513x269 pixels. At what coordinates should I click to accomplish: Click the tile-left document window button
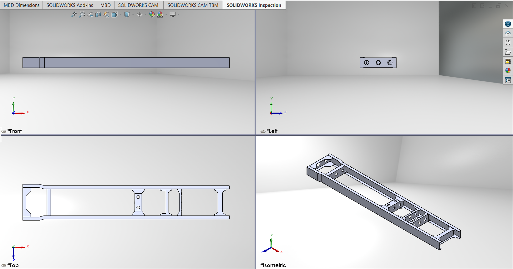point(474,6)
